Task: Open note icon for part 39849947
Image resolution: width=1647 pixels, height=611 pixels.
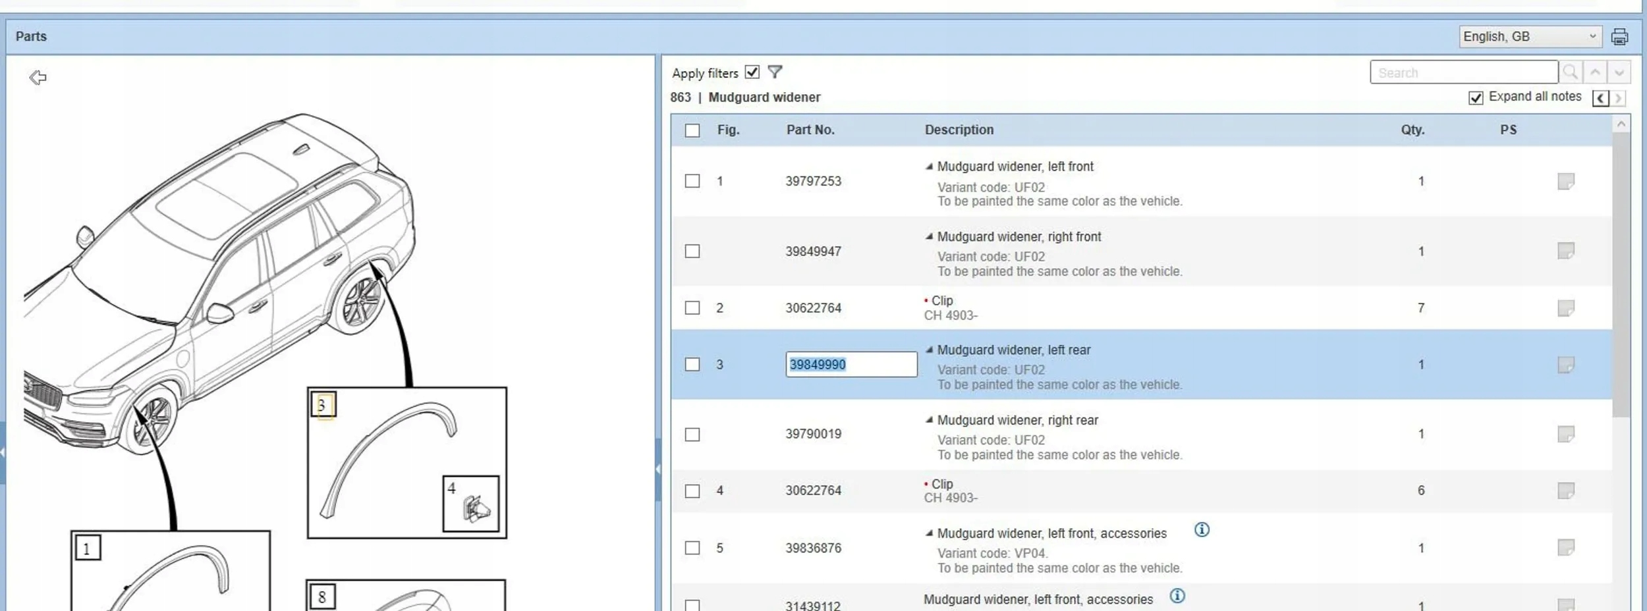Action: click(1566, 251)
